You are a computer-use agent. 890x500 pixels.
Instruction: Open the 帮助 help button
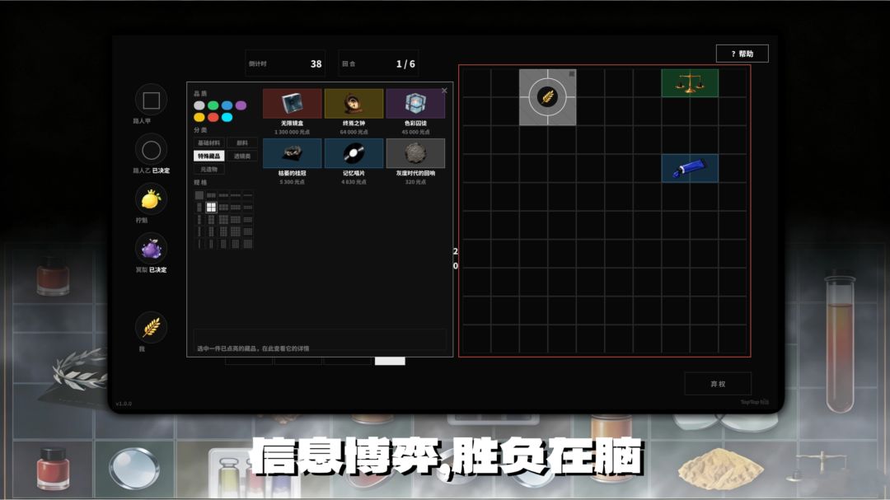tap(742, 54)
